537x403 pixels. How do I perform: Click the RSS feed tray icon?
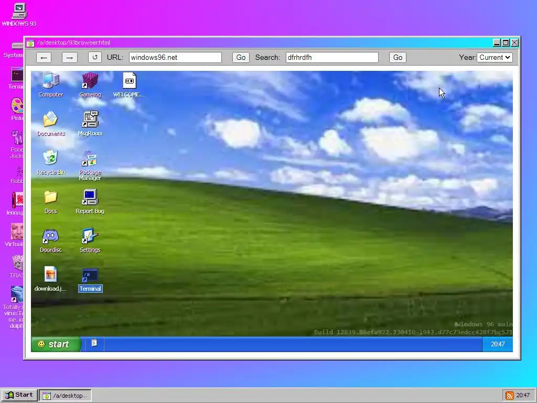tap(509, 396)
